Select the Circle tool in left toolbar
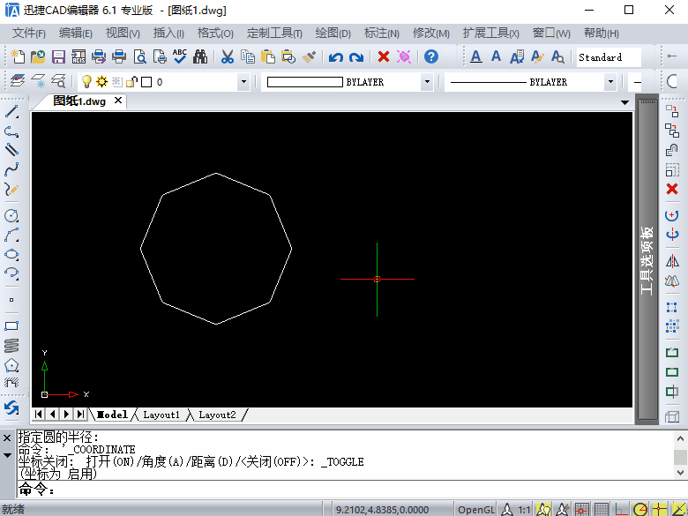Image resolution: width=688 pixels, height=516 pixels. tap(11, 215)
